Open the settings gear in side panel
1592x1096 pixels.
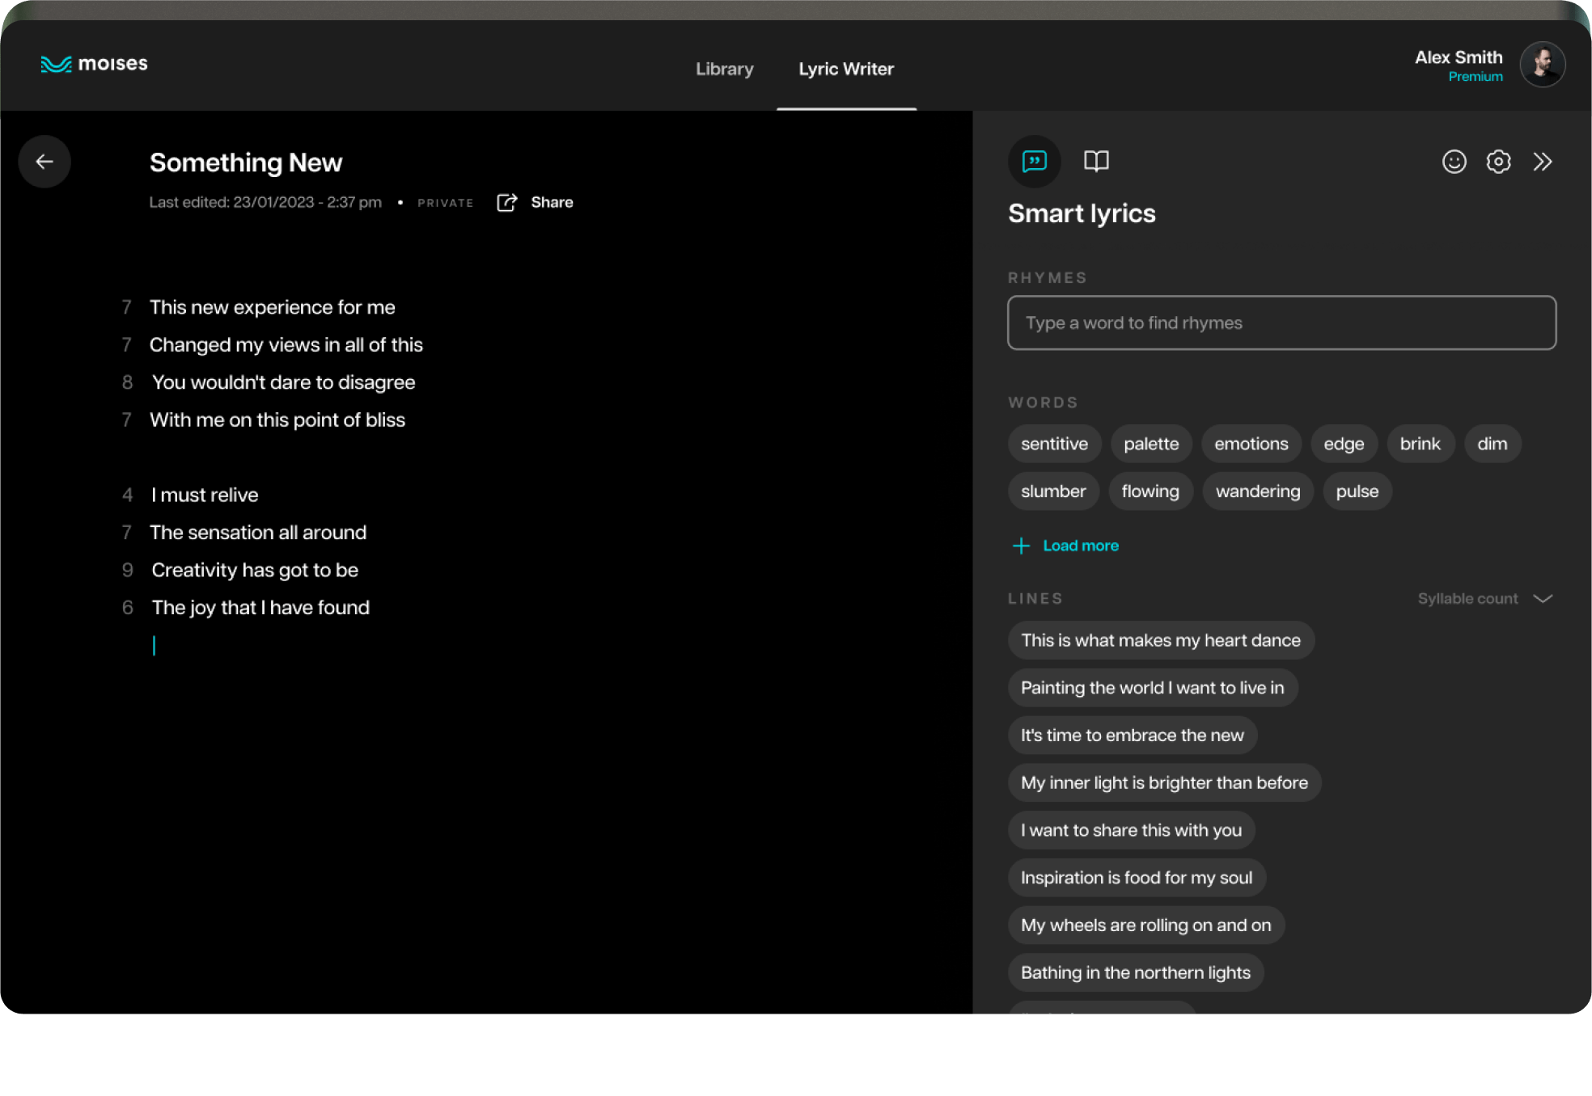(1498, 162)
